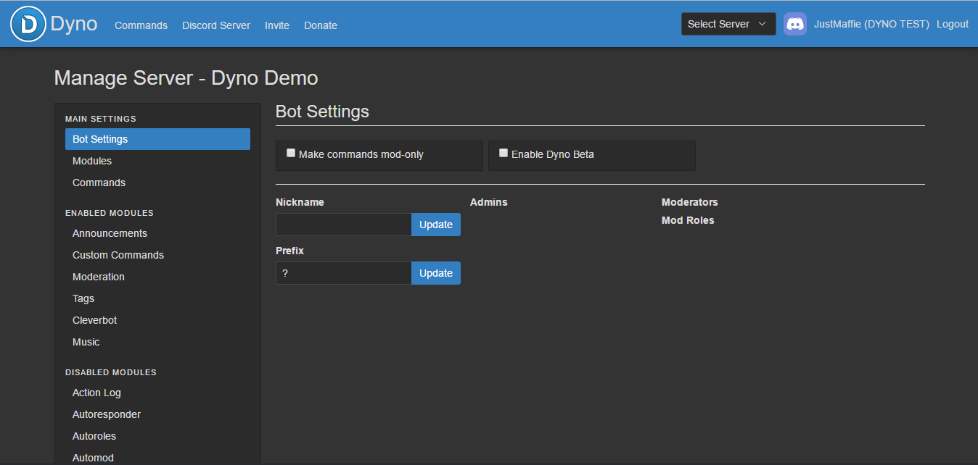978x465 pixels.
Task: Update the Prefix field value
Action: tap(436, 273)
